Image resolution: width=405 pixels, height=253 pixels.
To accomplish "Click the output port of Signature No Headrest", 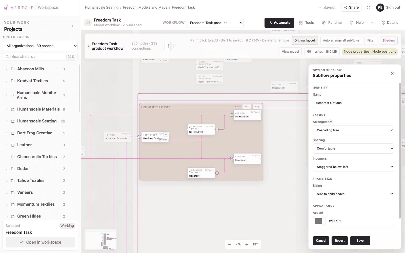I will (217, 130).
